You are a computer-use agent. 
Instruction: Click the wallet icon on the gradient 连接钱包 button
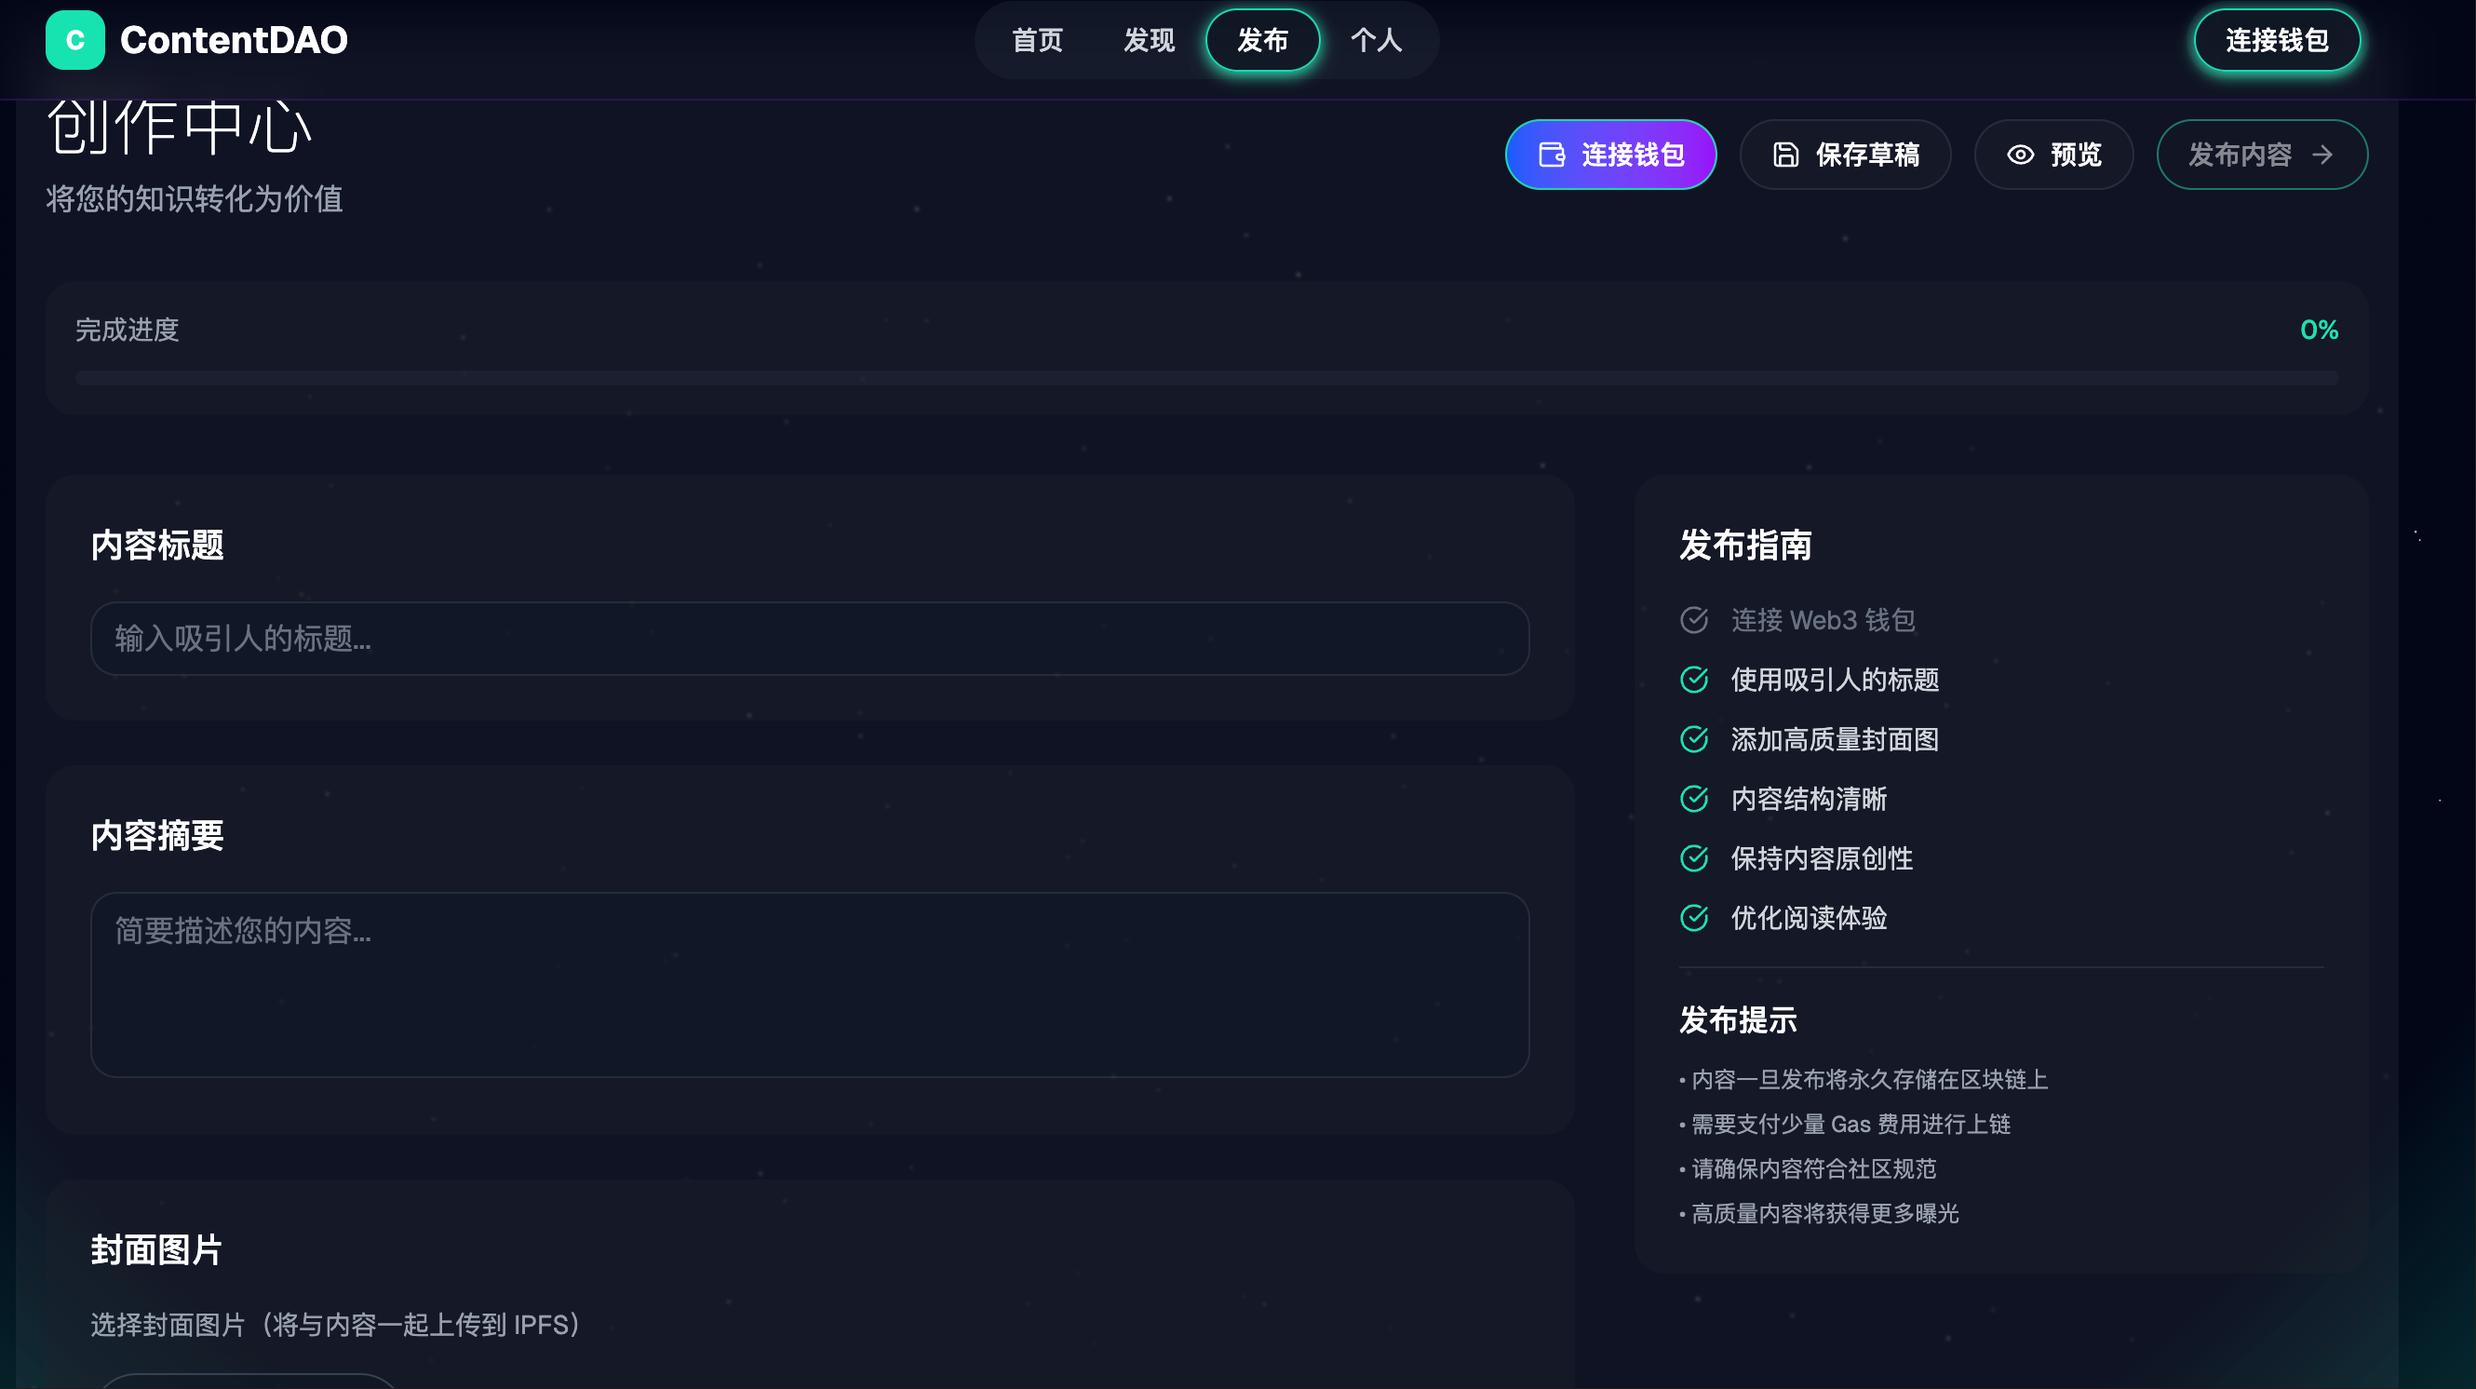[1553, 154]
